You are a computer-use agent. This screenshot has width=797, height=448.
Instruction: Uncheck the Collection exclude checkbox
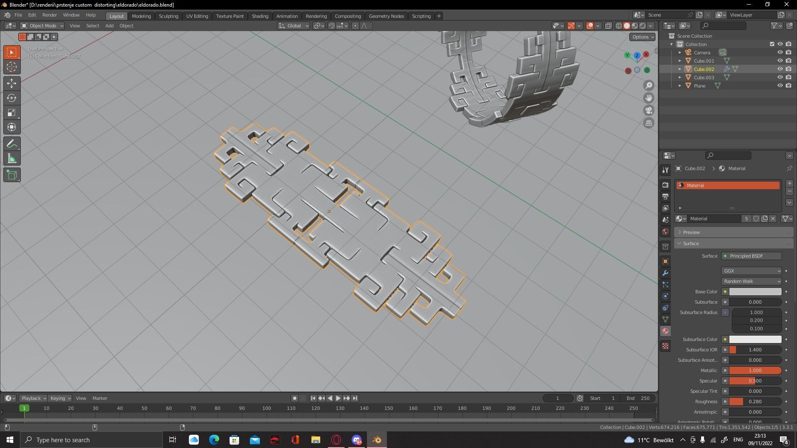772,44
